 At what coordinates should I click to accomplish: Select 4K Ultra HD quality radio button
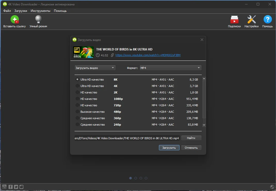(x=77, y=86)
